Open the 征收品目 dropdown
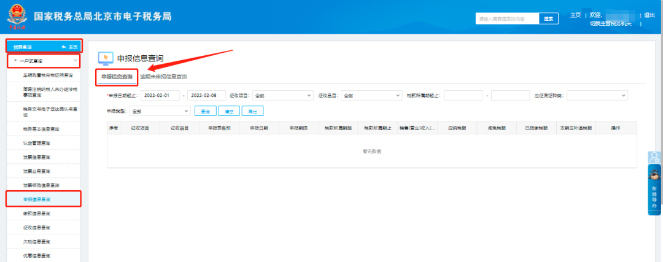The width and height of the screenshot is (663, 262). click(371, 96)
